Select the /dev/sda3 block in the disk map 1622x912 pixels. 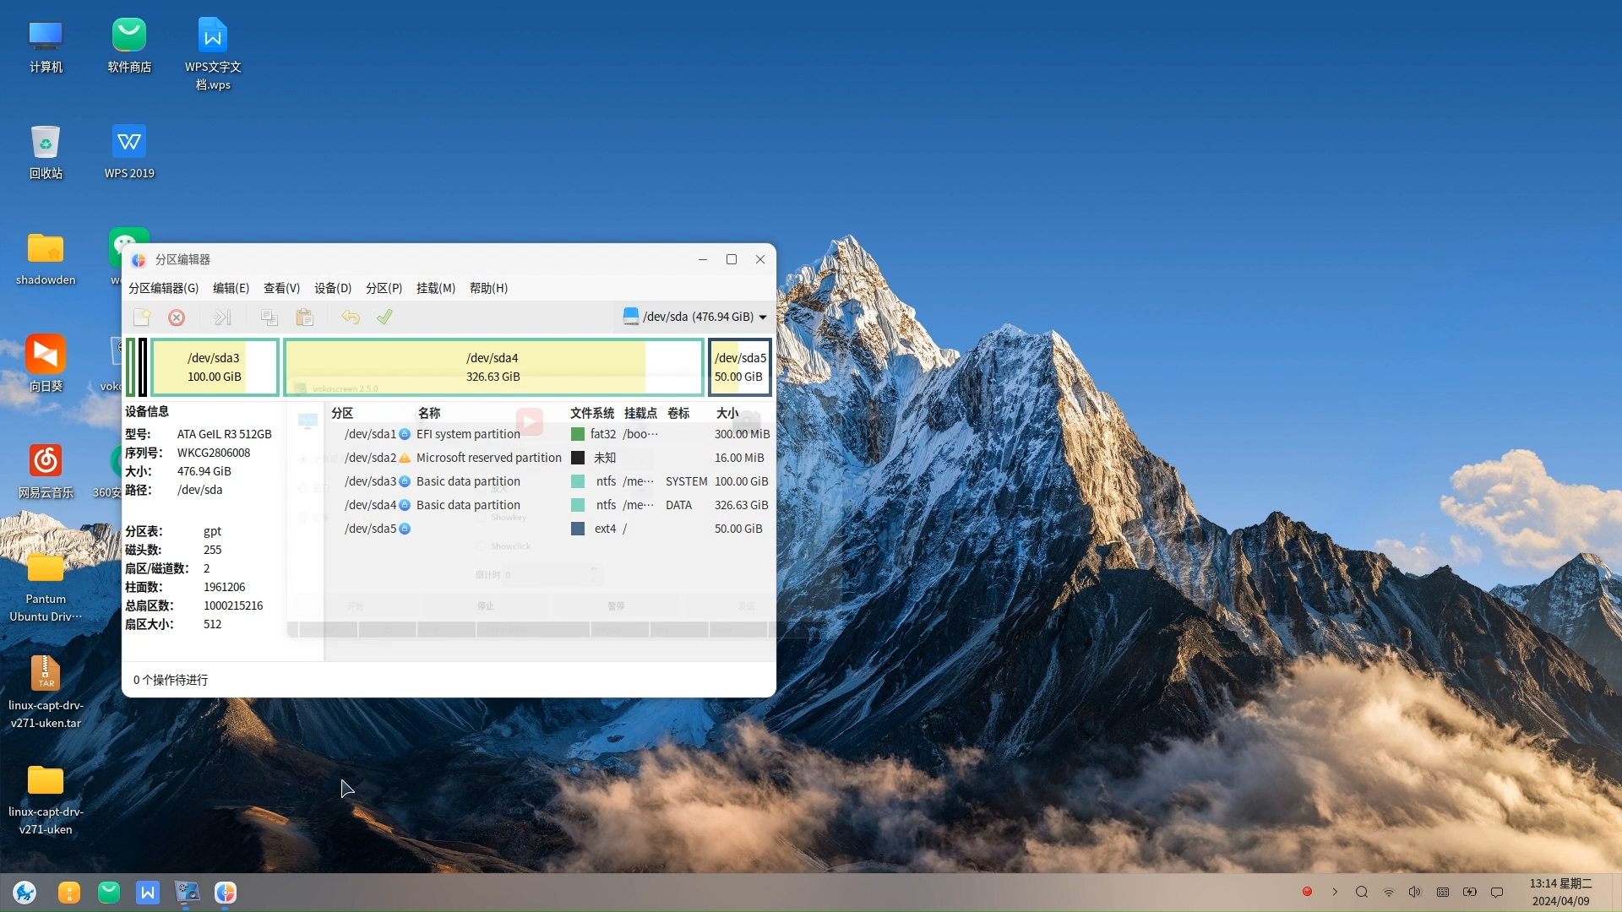215,367
